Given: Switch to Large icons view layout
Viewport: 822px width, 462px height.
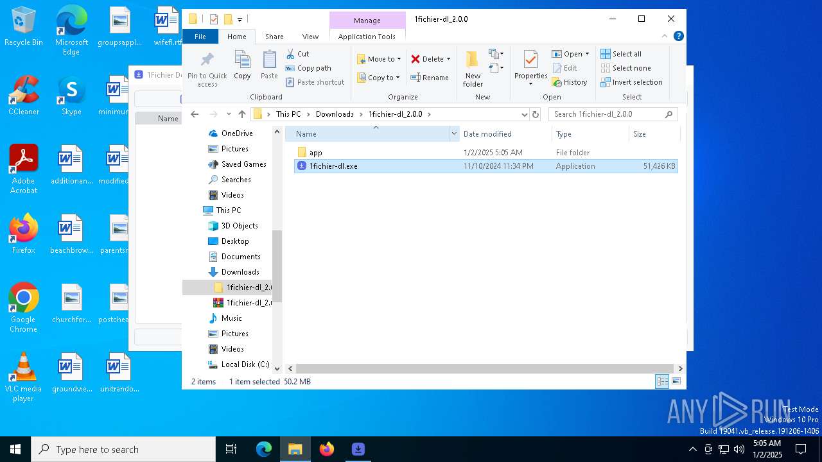Looking at the screenshot, I should point(676,382).
